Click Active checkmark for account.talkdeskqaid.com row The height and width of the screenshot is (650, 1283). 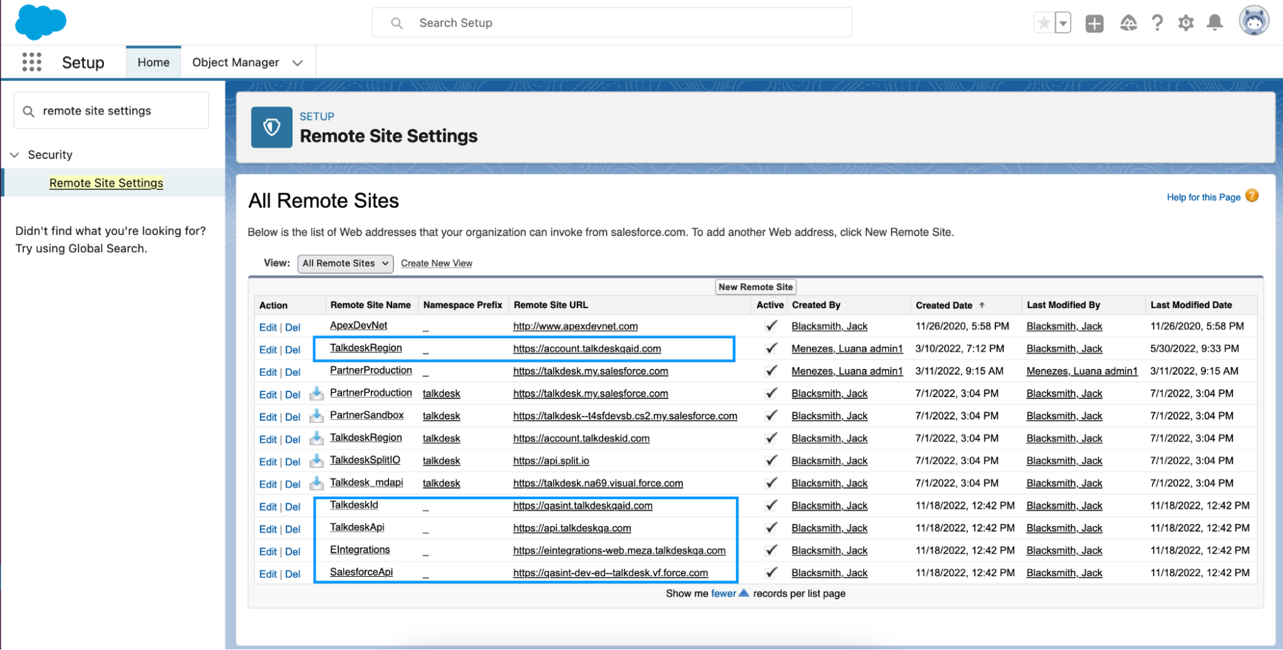[771, 348]
